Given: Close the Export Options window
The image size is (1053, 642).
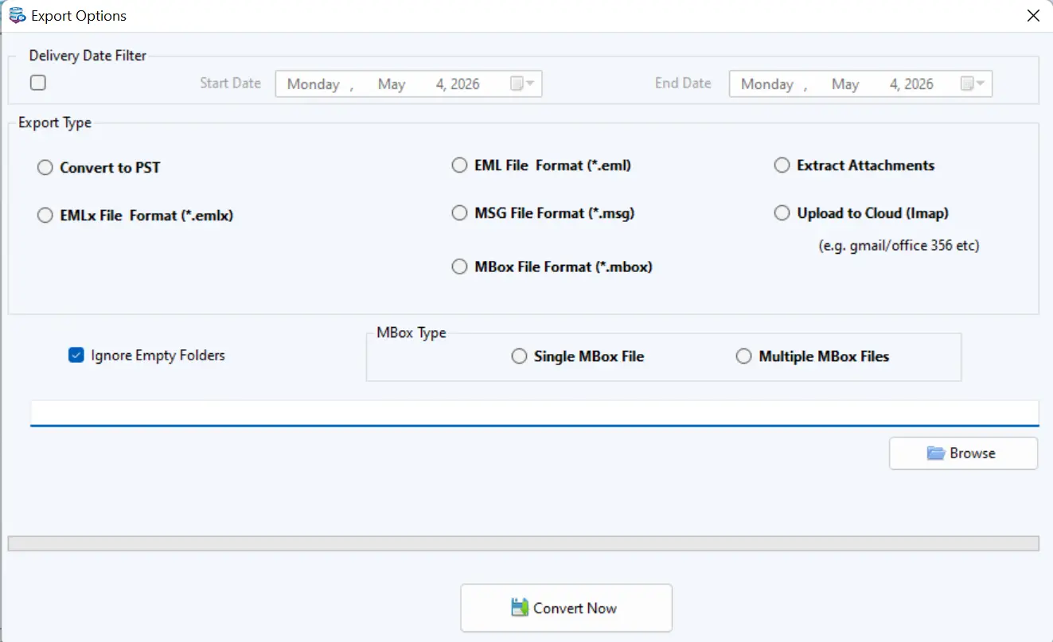Looking at the screenshot, I should (x=1033, y=16).
